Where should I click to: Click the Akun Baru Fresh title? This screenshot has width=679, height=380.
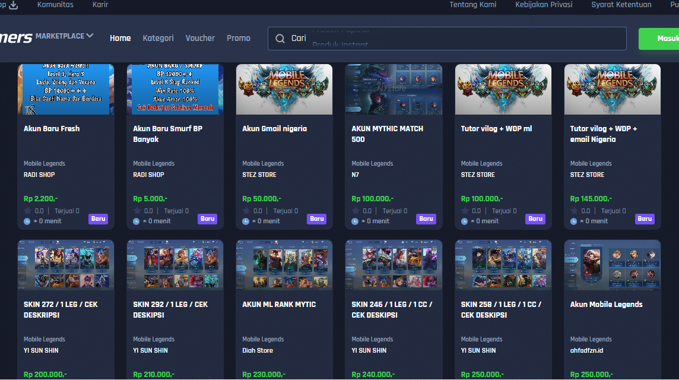(52, 129)
